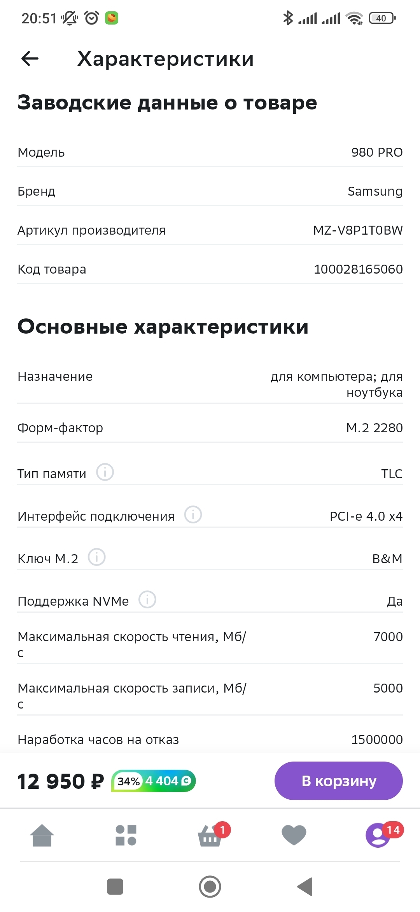Tap the price 12 950 ₽

(x=61, y=781)
